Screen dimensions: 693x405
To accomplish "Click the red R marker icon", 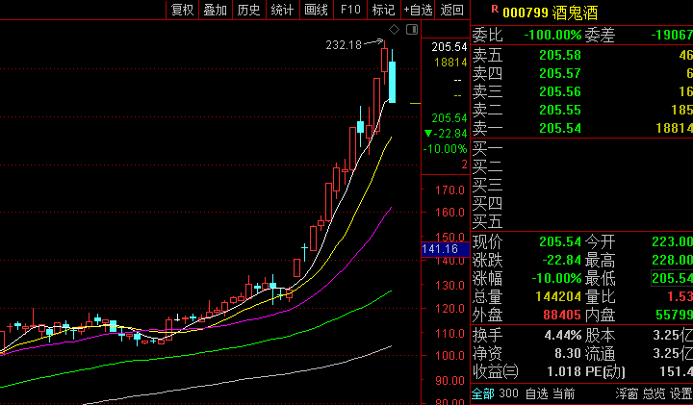I will pos(495,10).
